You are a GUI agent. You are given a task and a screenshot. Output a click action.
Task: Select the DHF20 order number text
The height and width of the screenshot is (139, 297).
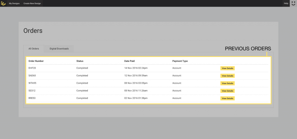pos(32,68)
